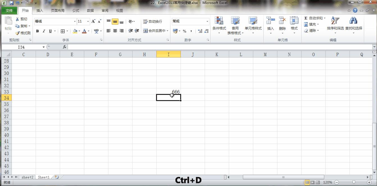Click the insert function fx icon
377x186 pixels.
pyautogui.click(x=65, y=47)
